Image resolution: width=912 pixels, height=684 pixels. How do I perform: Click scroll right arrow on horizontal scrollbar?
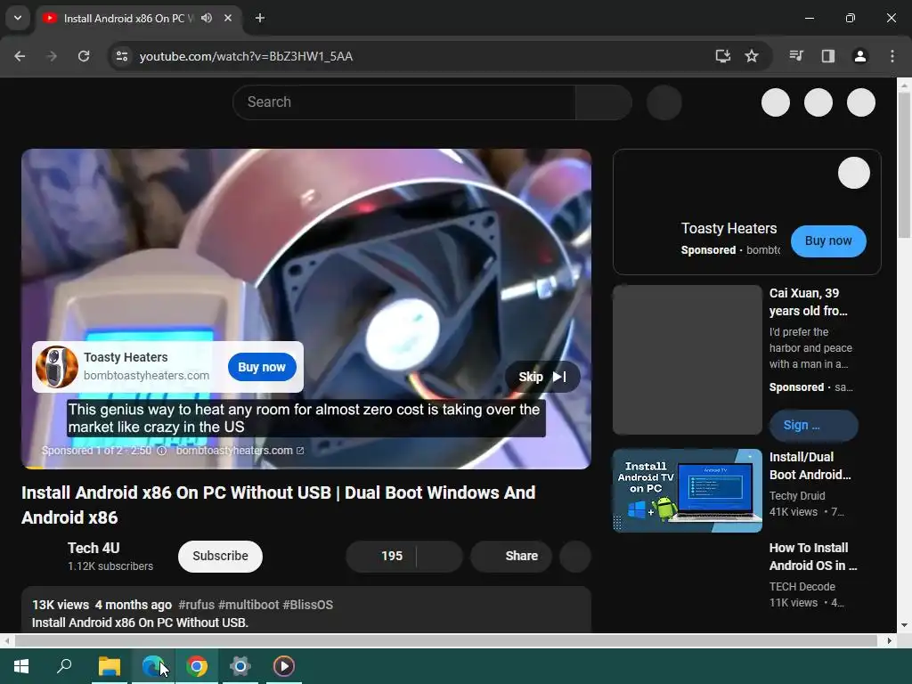889,641
